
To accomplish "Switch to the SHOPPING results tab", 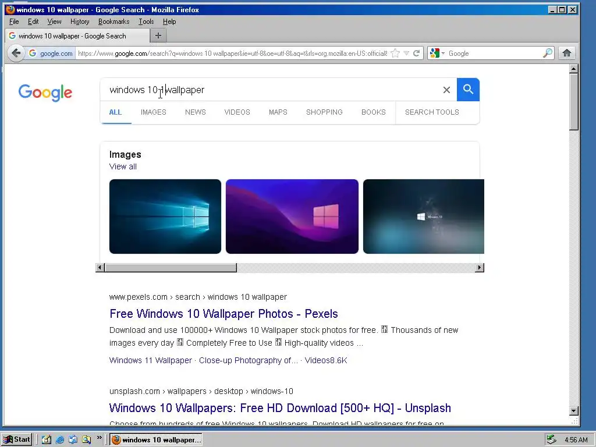I will tap(324, 112).
